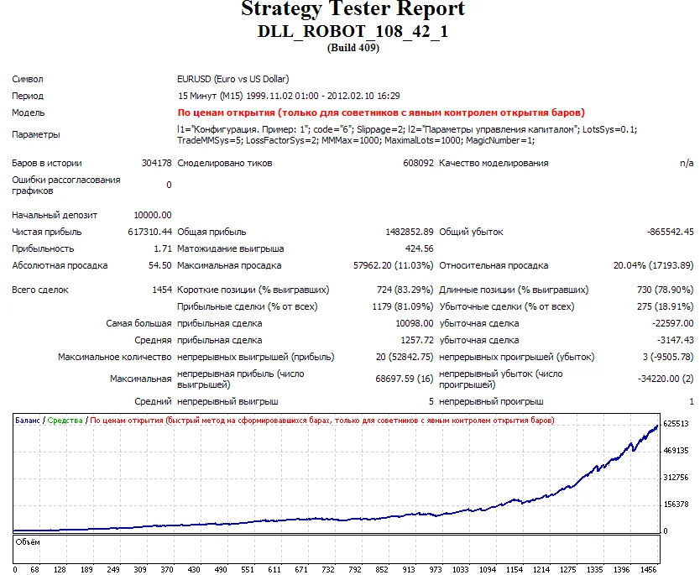Screen dimensions: 700x575
Task: Select the Прибыльность value 1.71
Action: pyautogui.click(x=163, y=248)
